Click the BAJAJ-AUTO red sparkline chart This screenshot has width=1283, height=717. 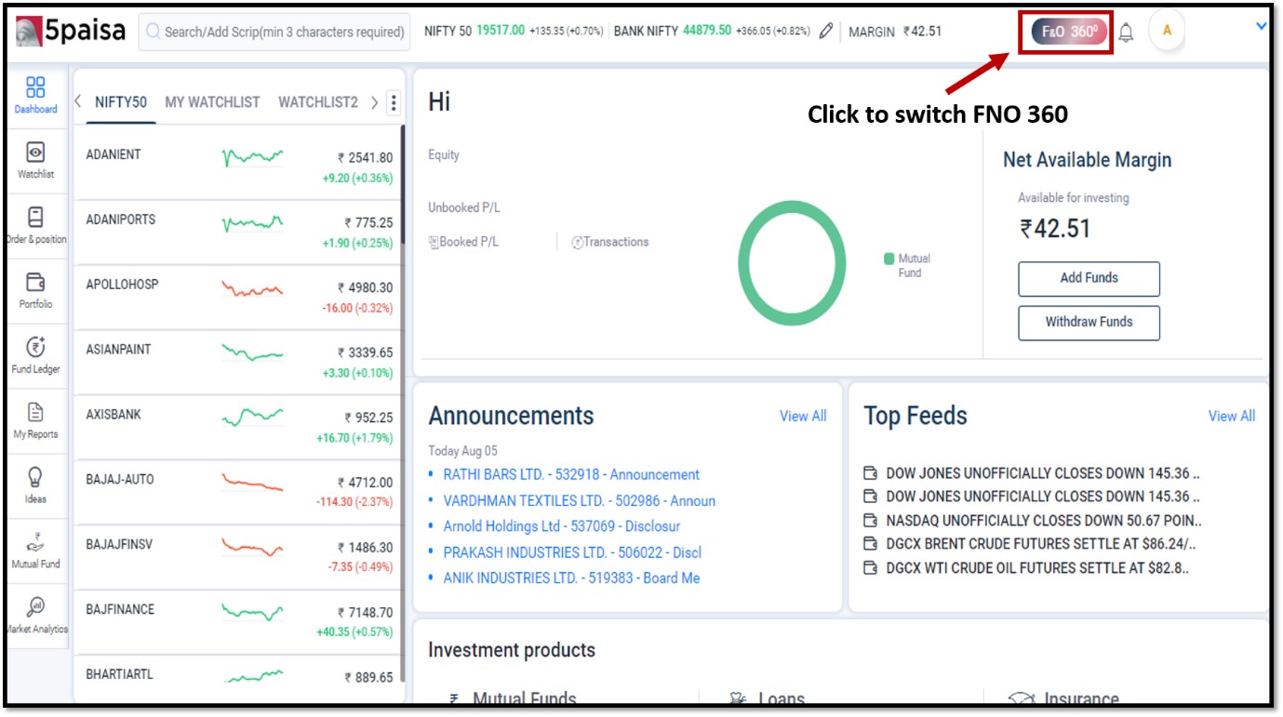point(252,482)
